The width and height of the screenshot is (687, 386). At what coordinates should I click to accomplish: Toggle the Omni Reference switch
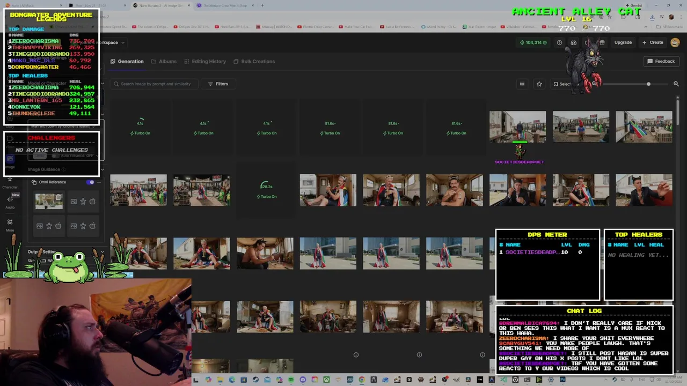pyautogui.click(x=90, y=182)
